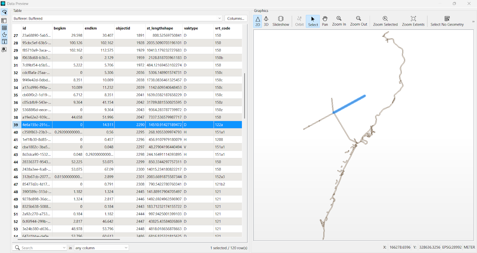The image size is (477, 253).
Task: Switch graphics view to 3D mode
Action: (266, 21)
